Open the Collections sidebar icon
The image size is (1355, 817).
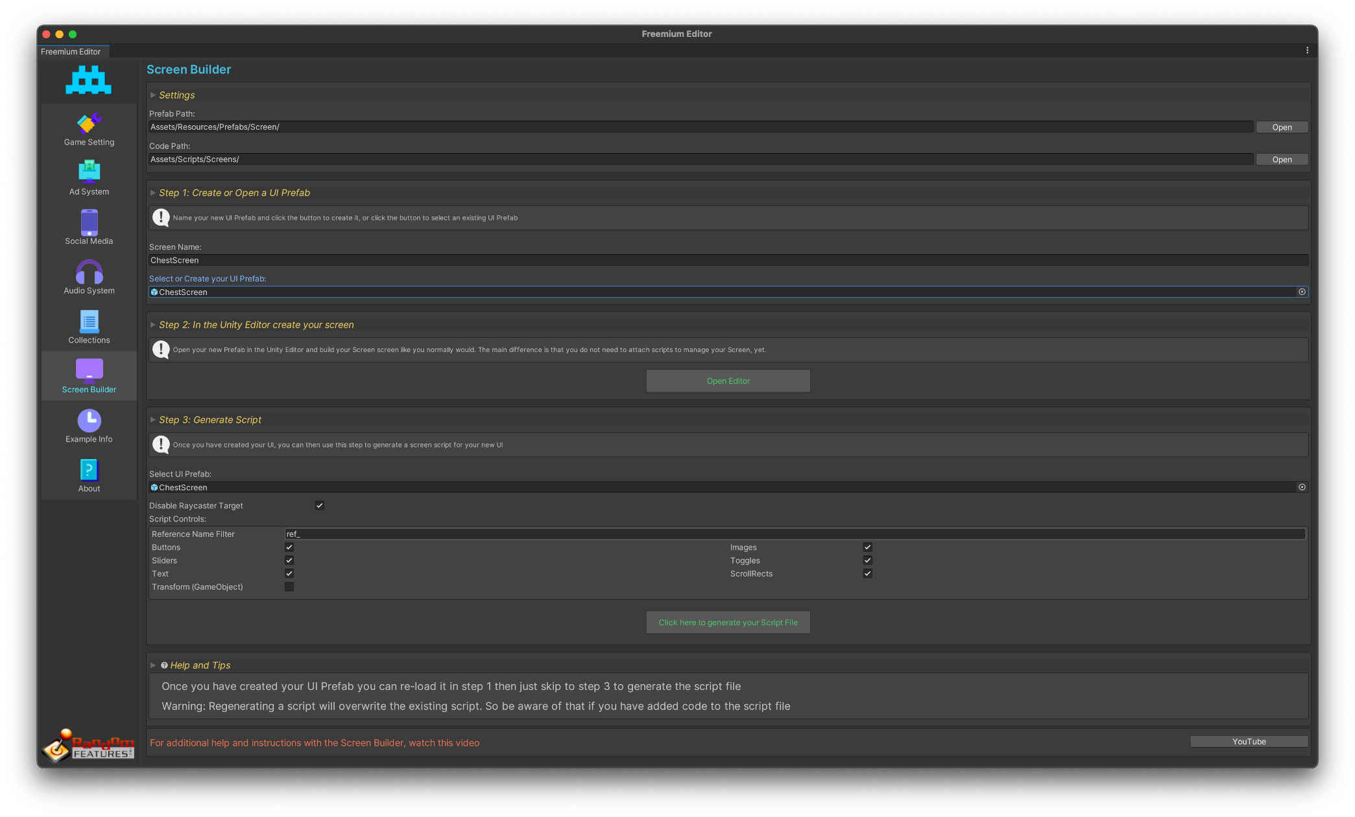tap(89, 322)
